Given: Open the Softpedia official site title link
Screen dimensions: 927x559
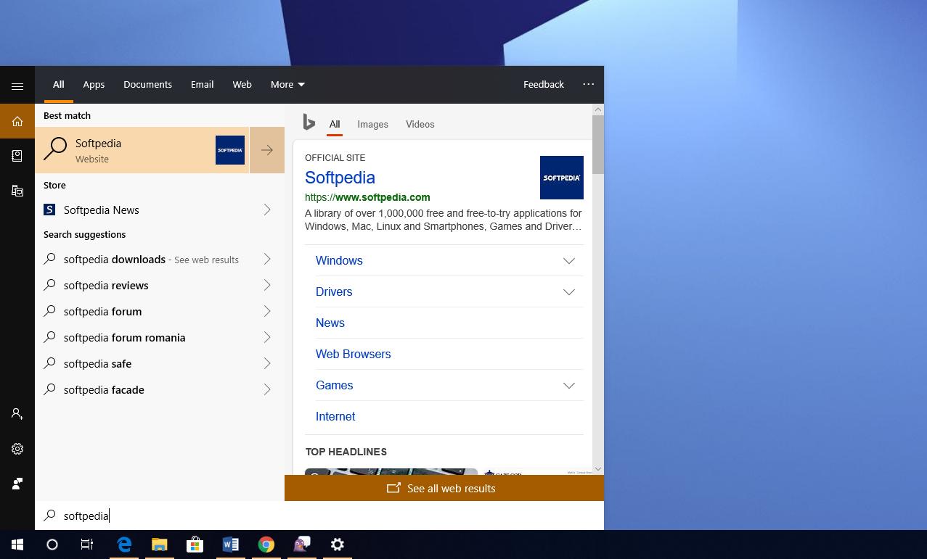Looking at the screenshot, I should (x=340, y=178).
